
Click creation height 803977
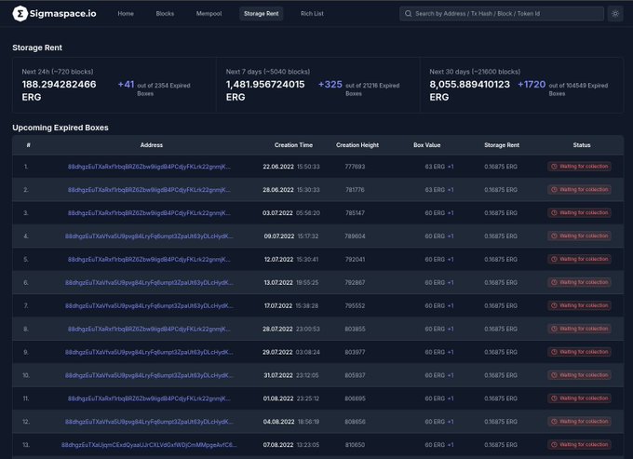point(355,353)
